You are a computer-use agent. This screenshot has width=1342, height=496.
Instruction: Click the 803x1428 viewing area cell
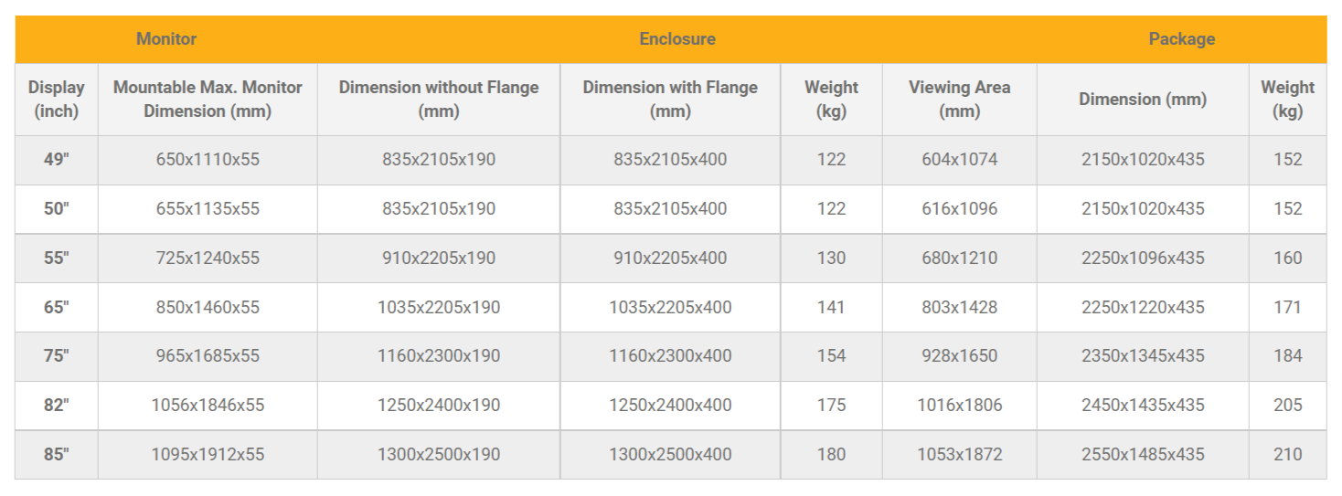(x=959, y=308)
